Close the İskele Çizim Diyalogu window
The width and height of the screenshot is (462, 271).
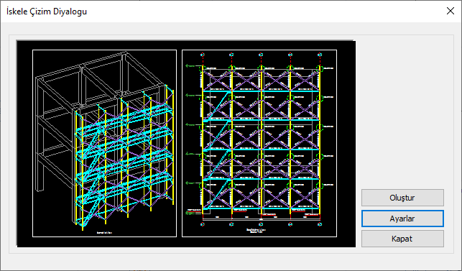click(x=451, y=12)
